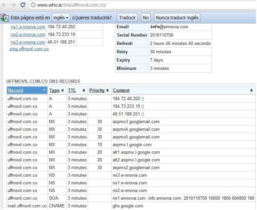Sort by Priority column header

point(97,90)
